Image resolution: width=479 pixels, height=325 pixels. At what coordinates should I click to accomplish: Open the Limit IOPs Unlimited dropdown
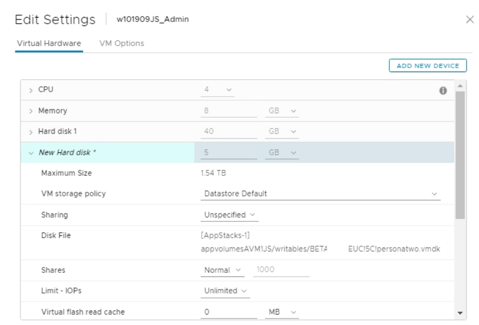pyautogui.click(x=225, y=291)
